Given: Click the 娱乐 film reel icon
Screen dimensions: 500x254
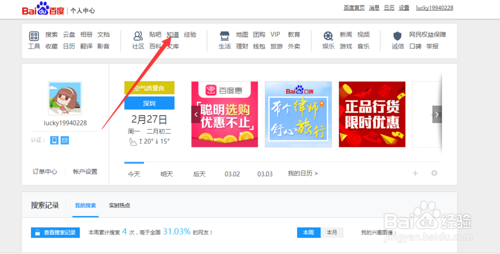Looking at the screenshot, I should click(x=328, y=36).
